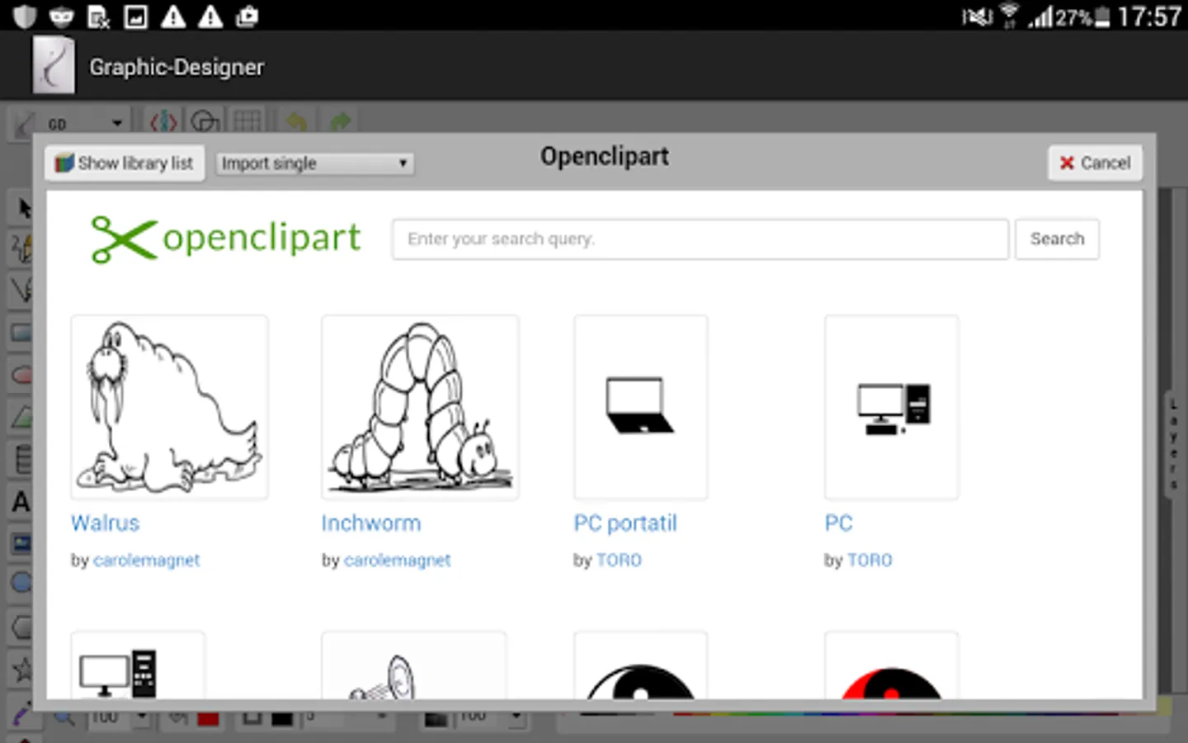This screenshot has width=1188, height=743.
Task: Select the Walrus clipart thumbnail
Action: tap(169, 407)
